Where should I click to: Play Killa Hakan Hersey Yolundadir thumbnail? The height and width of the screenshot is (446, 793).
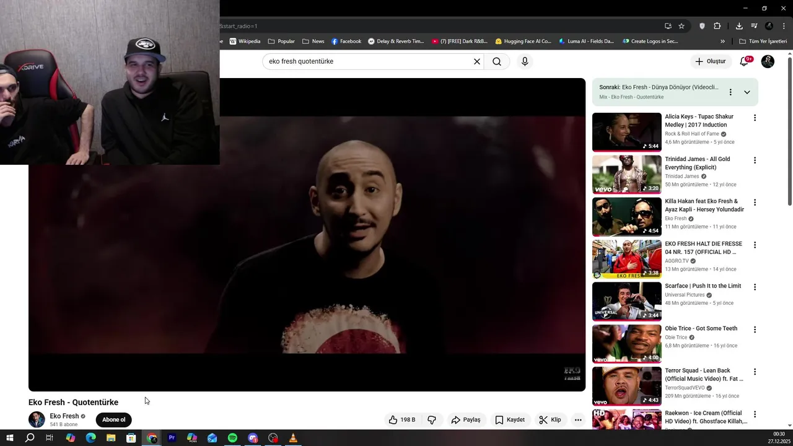point(627,217)
